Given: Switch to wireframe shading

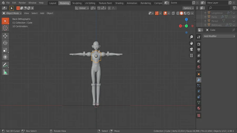Looking at the screenshot, I should (178, 13).
